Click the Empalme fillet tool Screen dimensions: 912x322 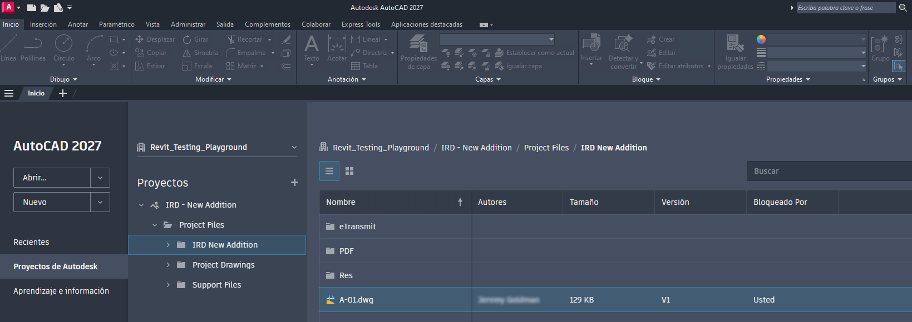click(246, 53)
